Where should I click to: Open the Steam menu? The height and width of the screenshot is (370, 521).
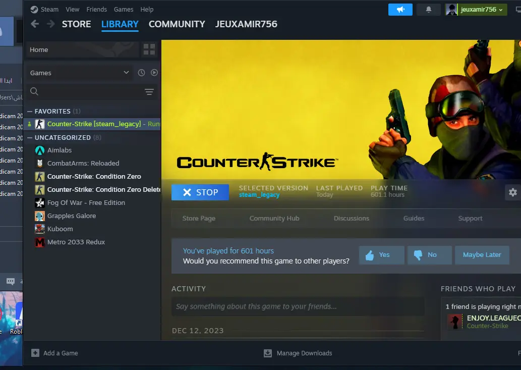49,9
